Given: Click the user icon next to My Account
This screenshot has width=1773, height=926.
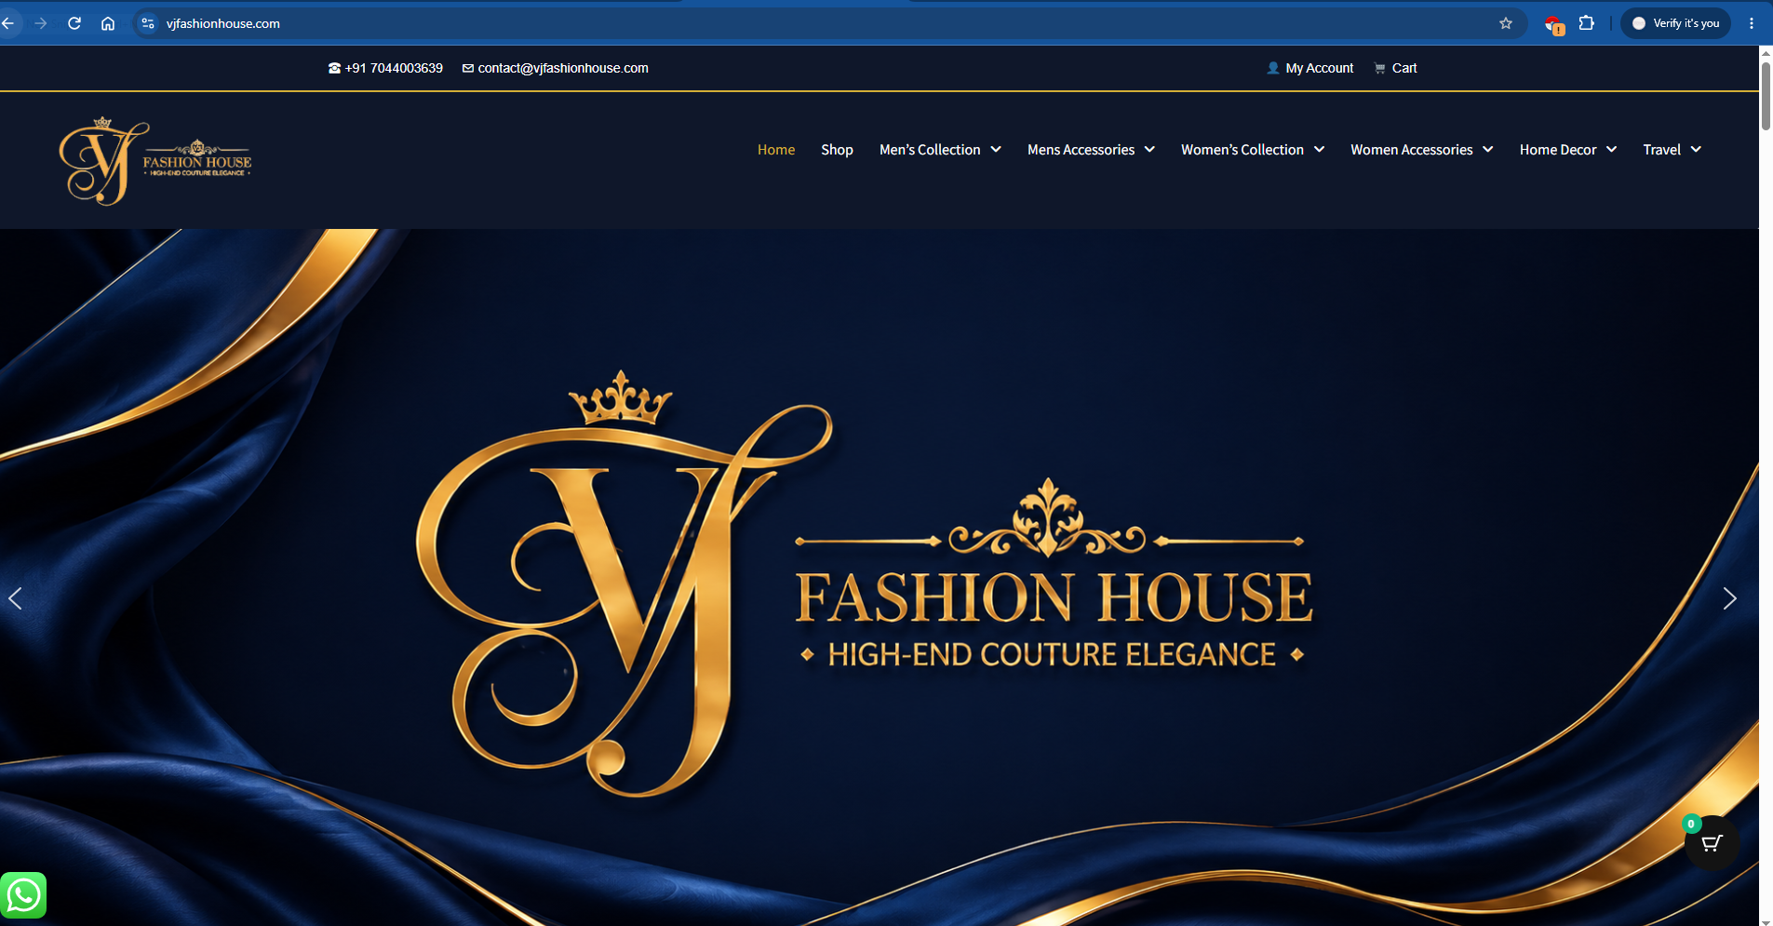Looking at the screenshot, I should click(1273, 68).
